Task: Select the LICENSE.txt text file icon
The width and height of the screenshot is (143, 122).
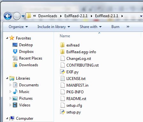Action: click(63, 78)
